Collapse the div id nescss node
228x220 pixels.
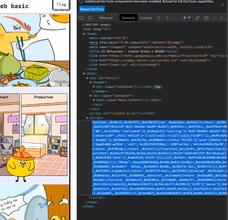click(87, 78)
